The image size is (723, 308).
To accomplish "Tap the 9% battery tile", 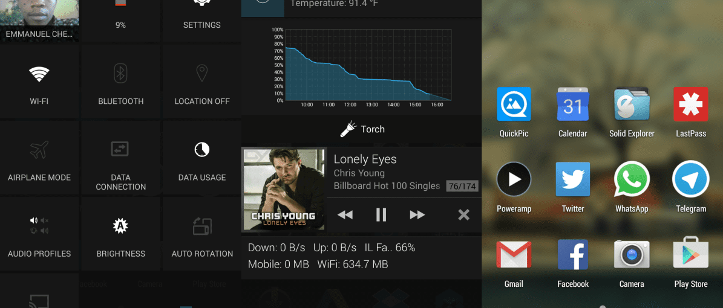I will 120,21.
